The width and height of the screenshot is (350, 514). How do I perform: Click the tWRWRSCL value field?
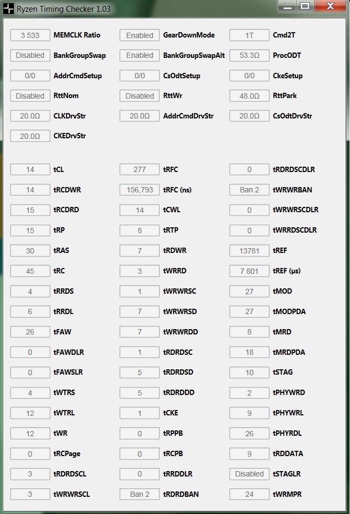(x=30, y=494)
